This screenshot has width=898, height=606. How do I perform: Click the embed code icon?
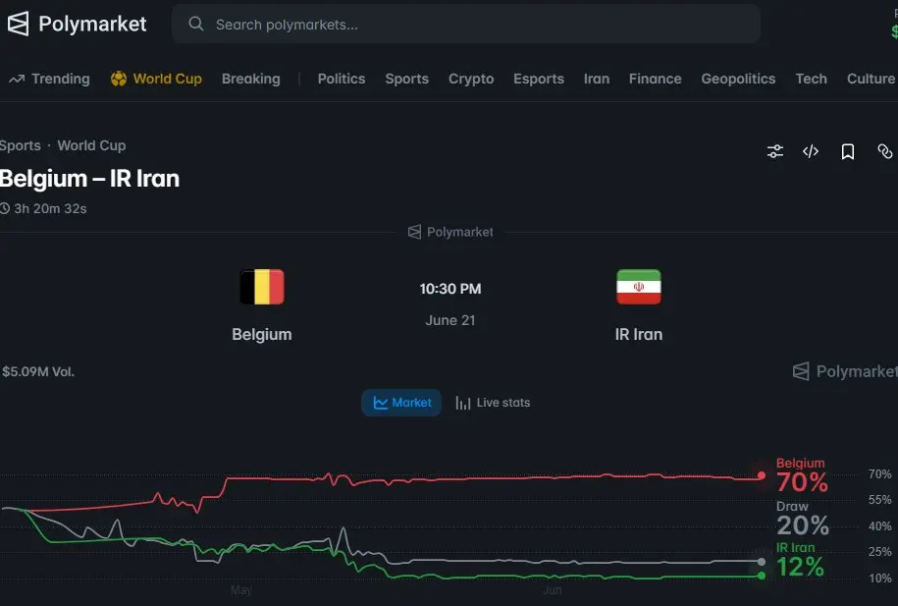[x=811, y=151]
